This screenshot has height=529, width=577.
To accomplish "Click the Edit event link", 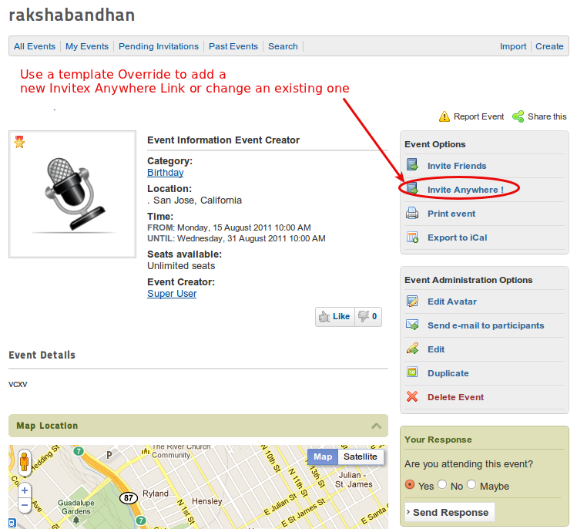I will pos(436,349).
